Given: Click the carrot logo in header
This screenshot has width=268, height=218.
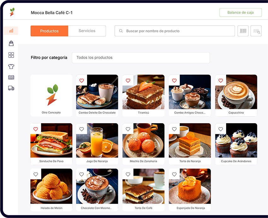Looking at the screenshot, I should pyautogui.click(x=12, y=12).
